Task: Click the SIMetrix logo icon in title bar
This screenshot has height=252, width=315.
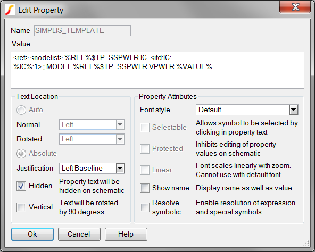Action: point(10,10)
